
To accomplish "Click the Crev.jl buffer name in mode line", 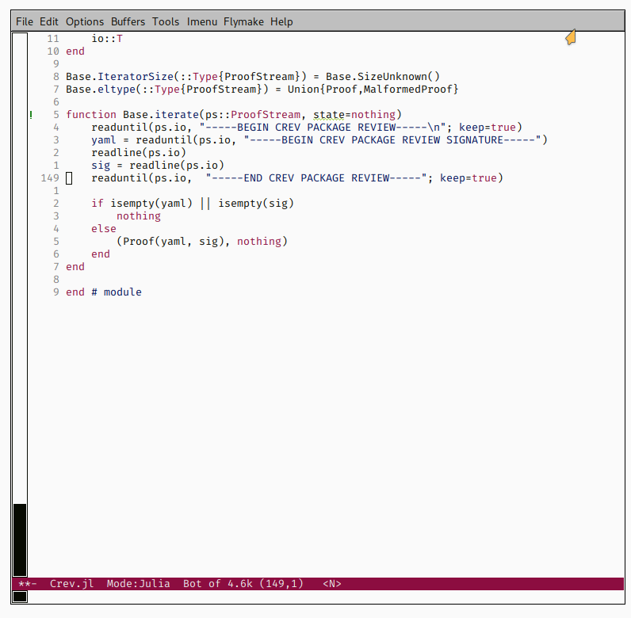I will [71, 583].
